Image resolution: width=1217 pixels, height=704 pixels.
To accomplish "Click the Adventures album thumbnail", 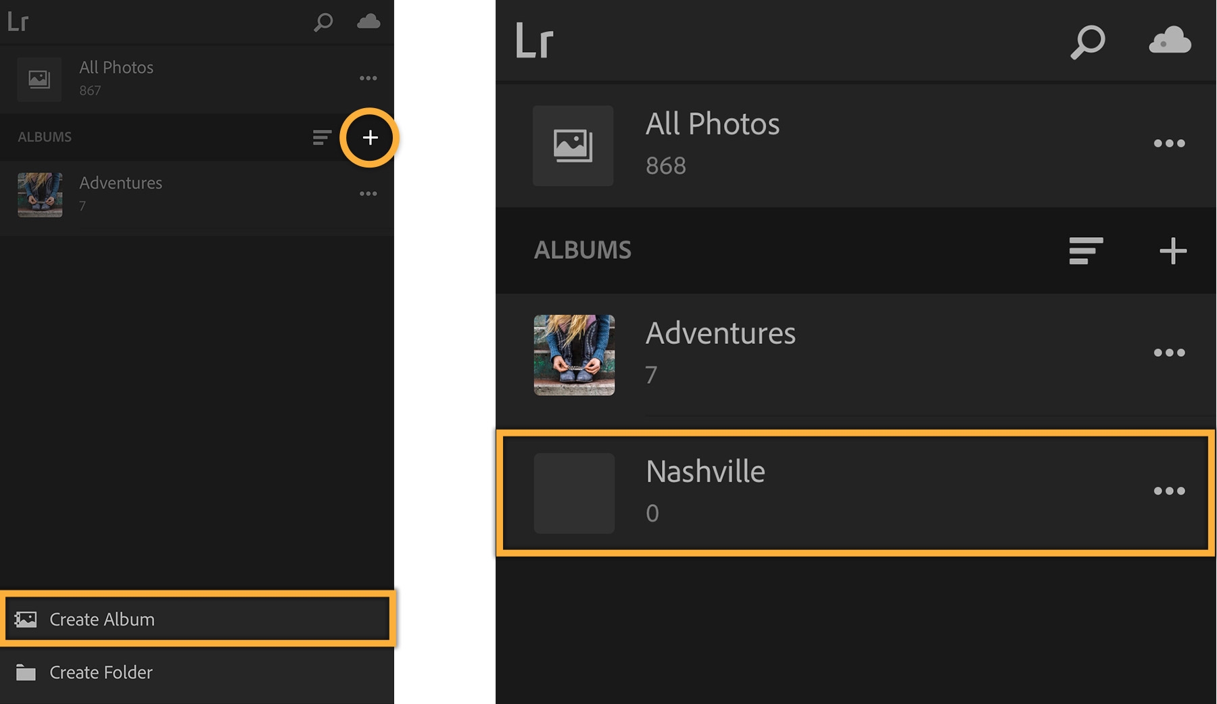I will pos(573,355).
